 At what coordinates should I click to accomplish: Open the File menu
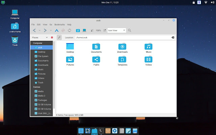[33, 25]
